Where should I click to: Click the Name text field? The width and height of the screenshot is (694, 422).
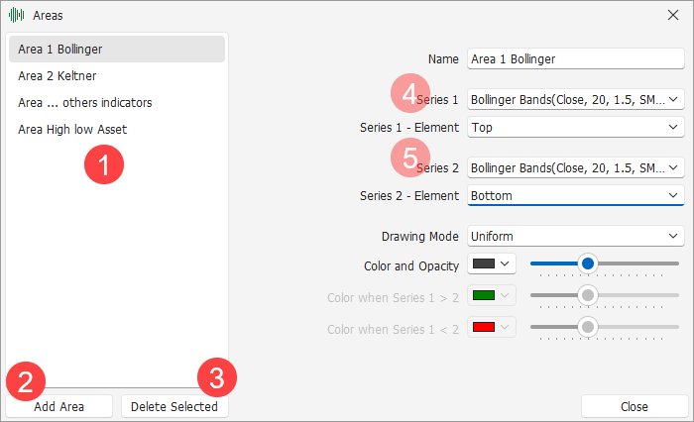pos(576,58)
